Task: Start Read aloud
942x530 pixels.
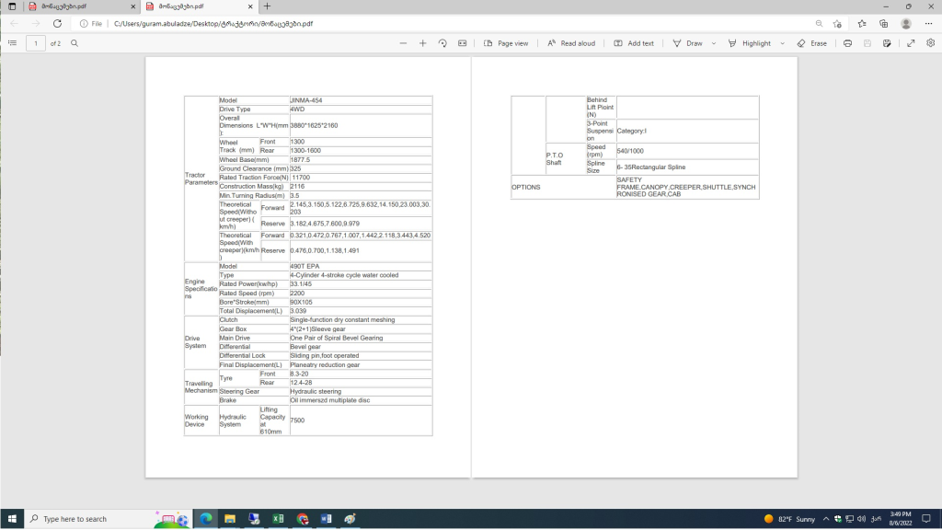Action: pyautogui.click(x=571, y=43)
